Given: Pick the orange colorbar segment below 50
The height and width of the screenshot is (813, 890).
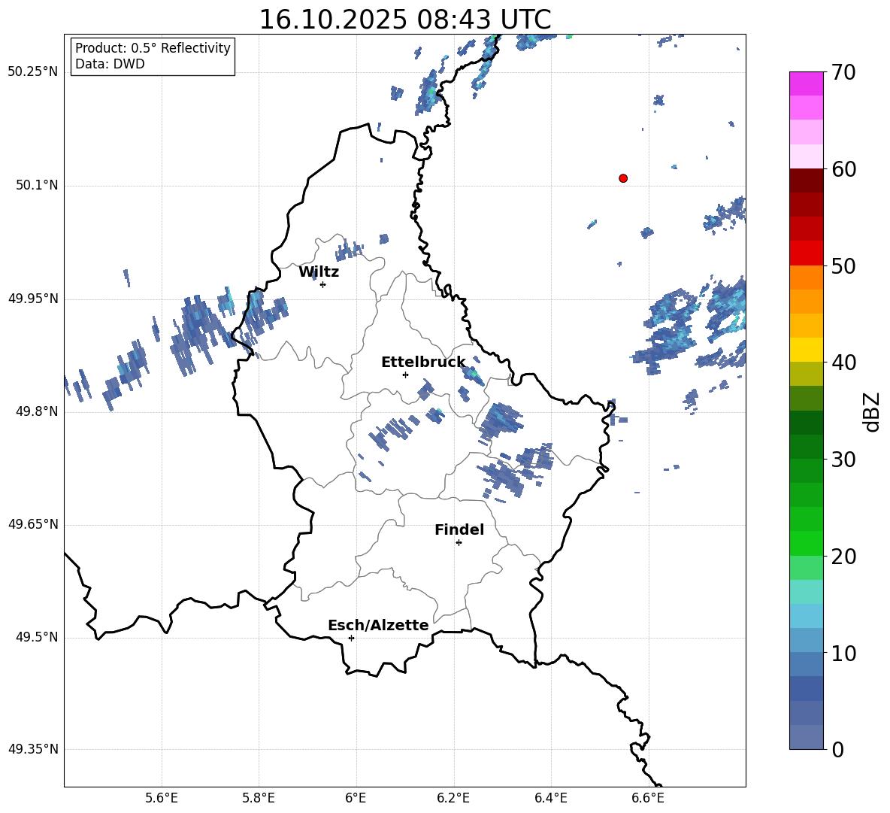Looking at the screenshot, I should (806, 278).
